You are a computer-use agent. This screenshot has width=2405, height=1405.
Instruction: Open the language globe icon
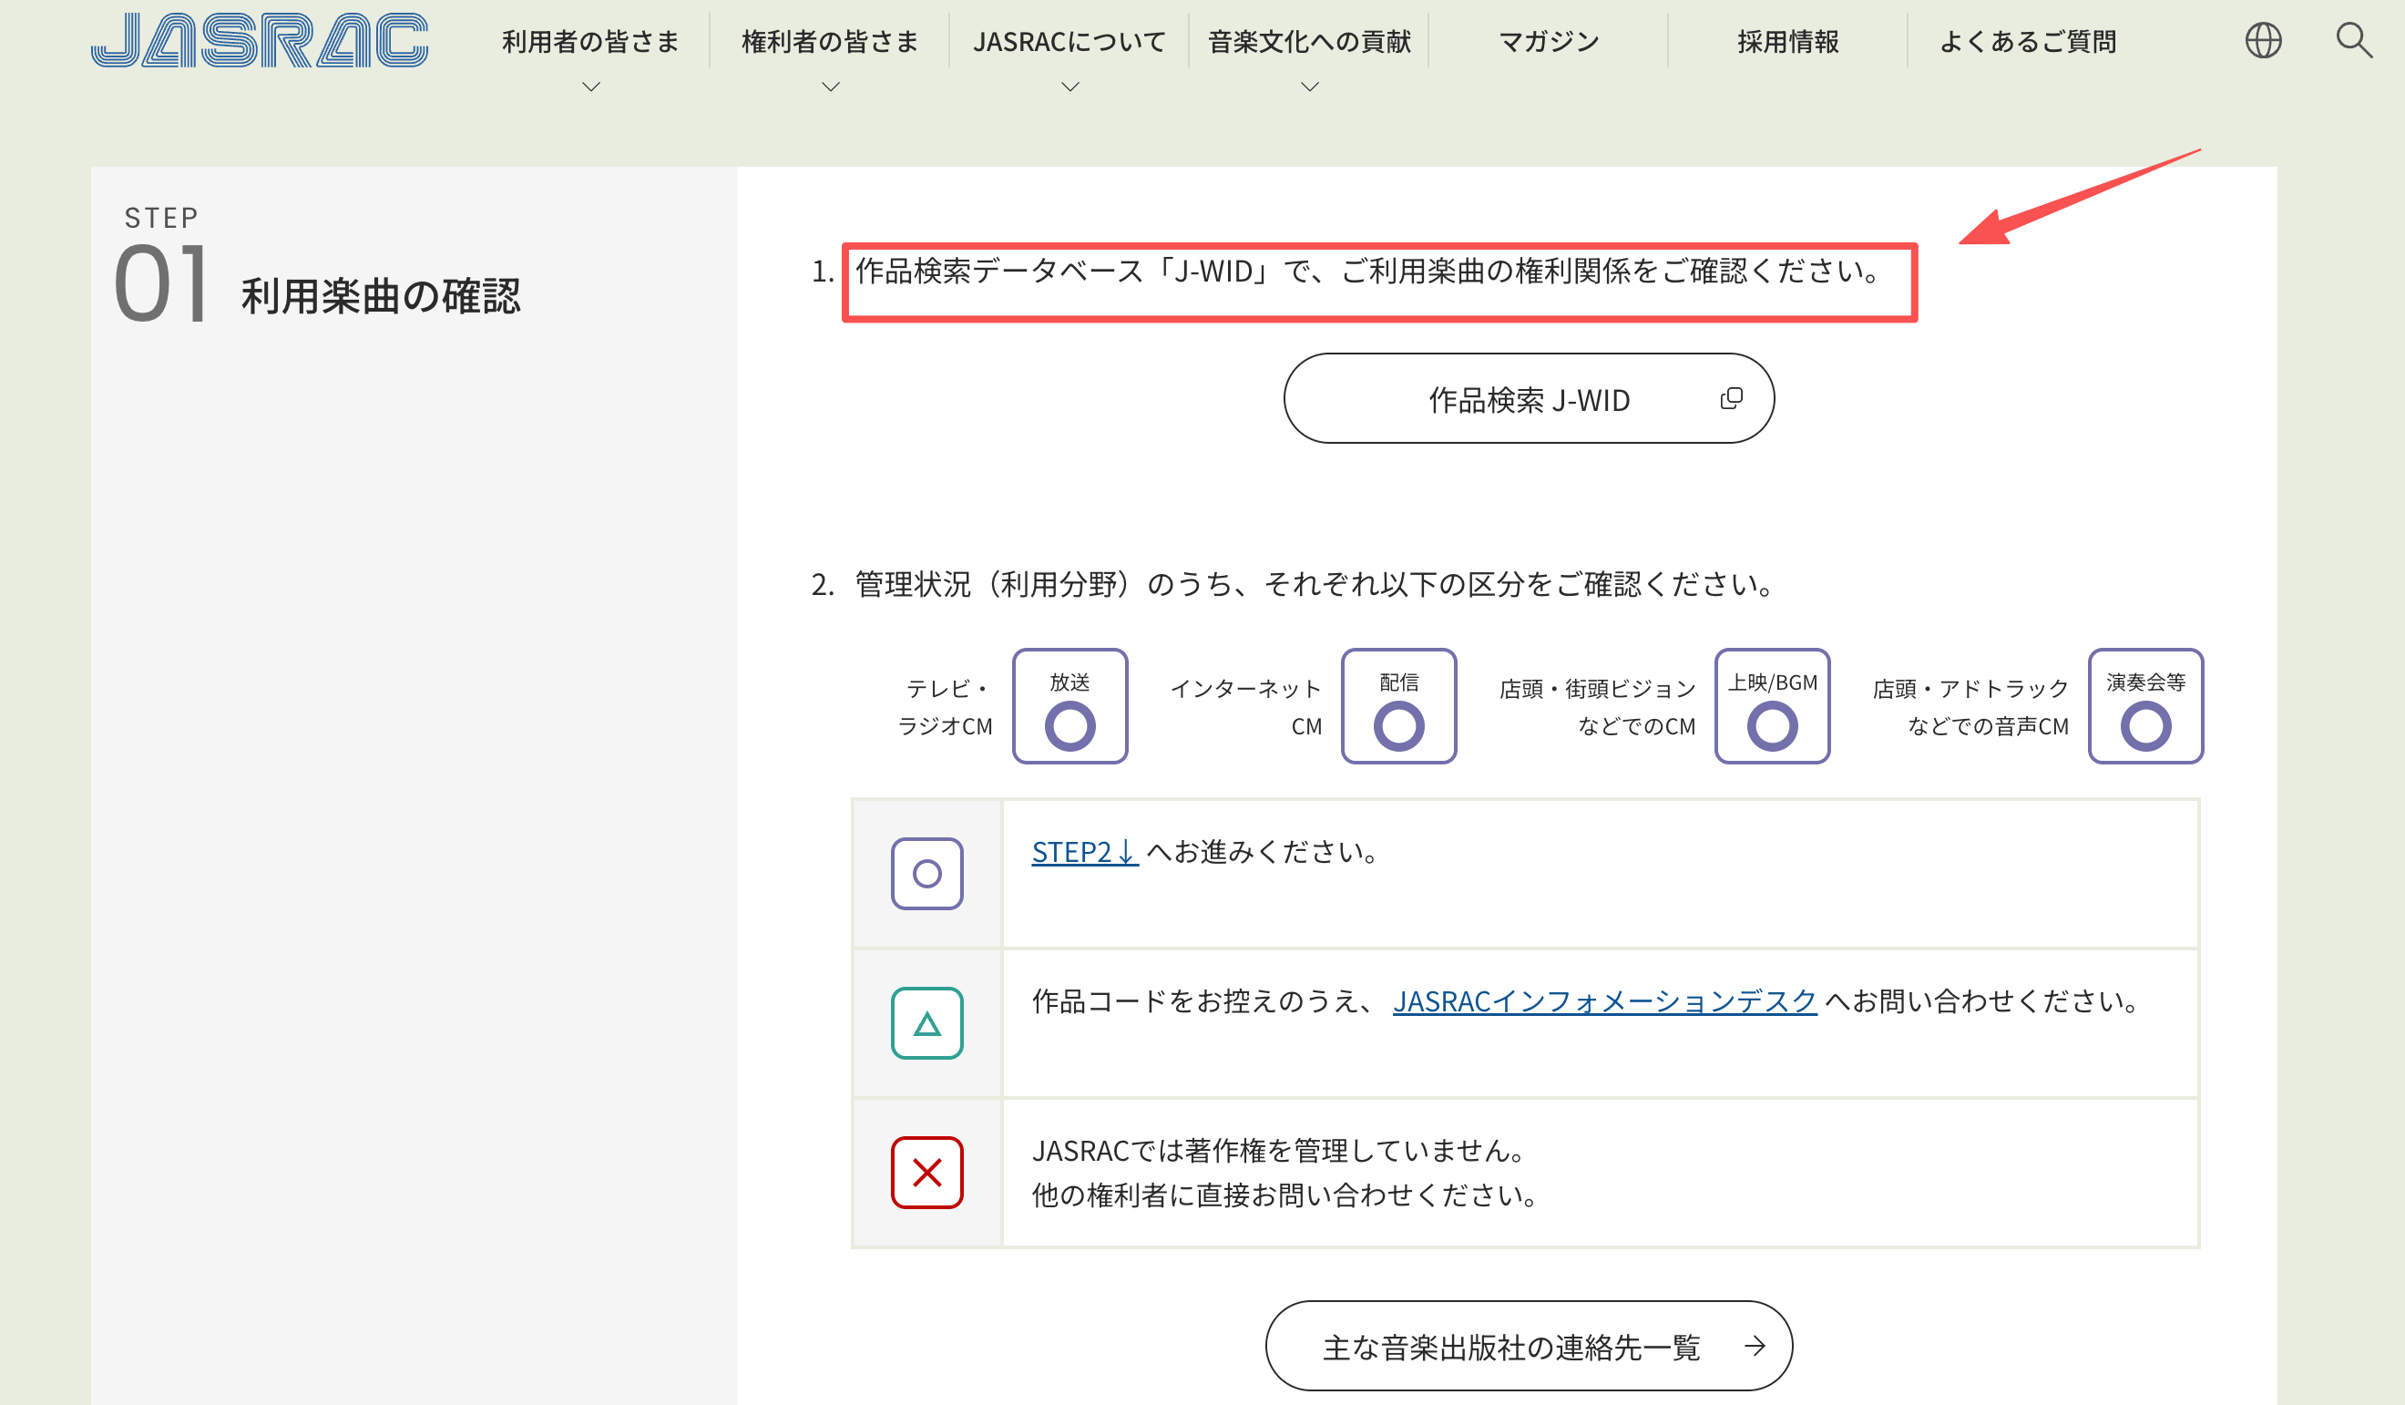point(2263,41)
